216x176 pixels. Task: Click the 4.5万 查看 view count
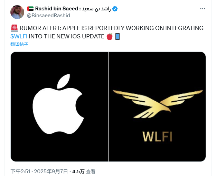84,172
